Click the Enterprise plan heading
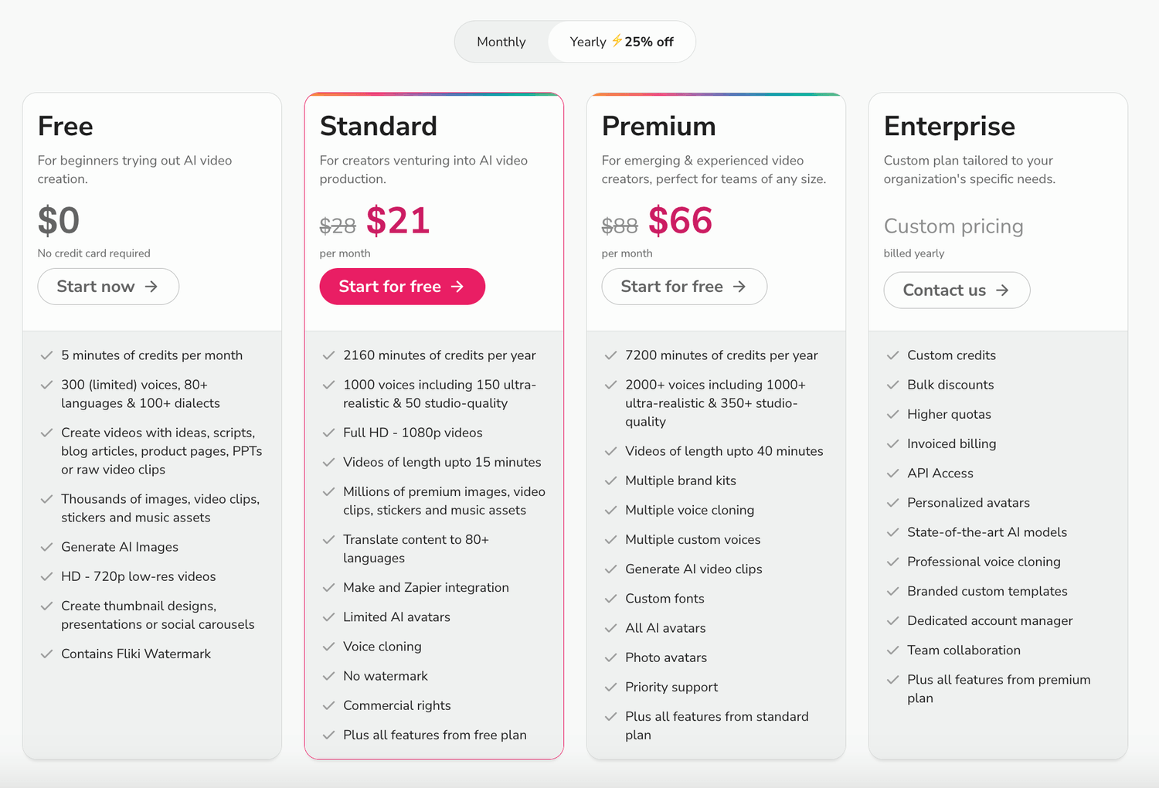Image resolution: width=1159 pixels, height=788 pixels. (x=949, y=126)
